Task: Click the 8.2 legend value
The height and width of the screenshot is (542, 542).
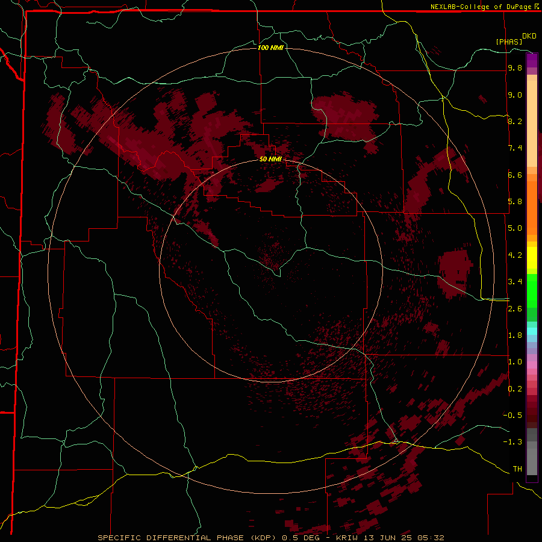Action: (x=515, y=121)
